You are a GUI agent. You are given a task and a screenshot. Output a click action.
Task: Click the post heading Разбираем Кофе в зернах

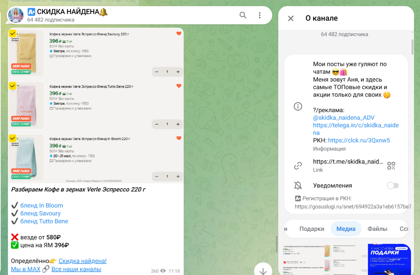(x=78, y=190)
